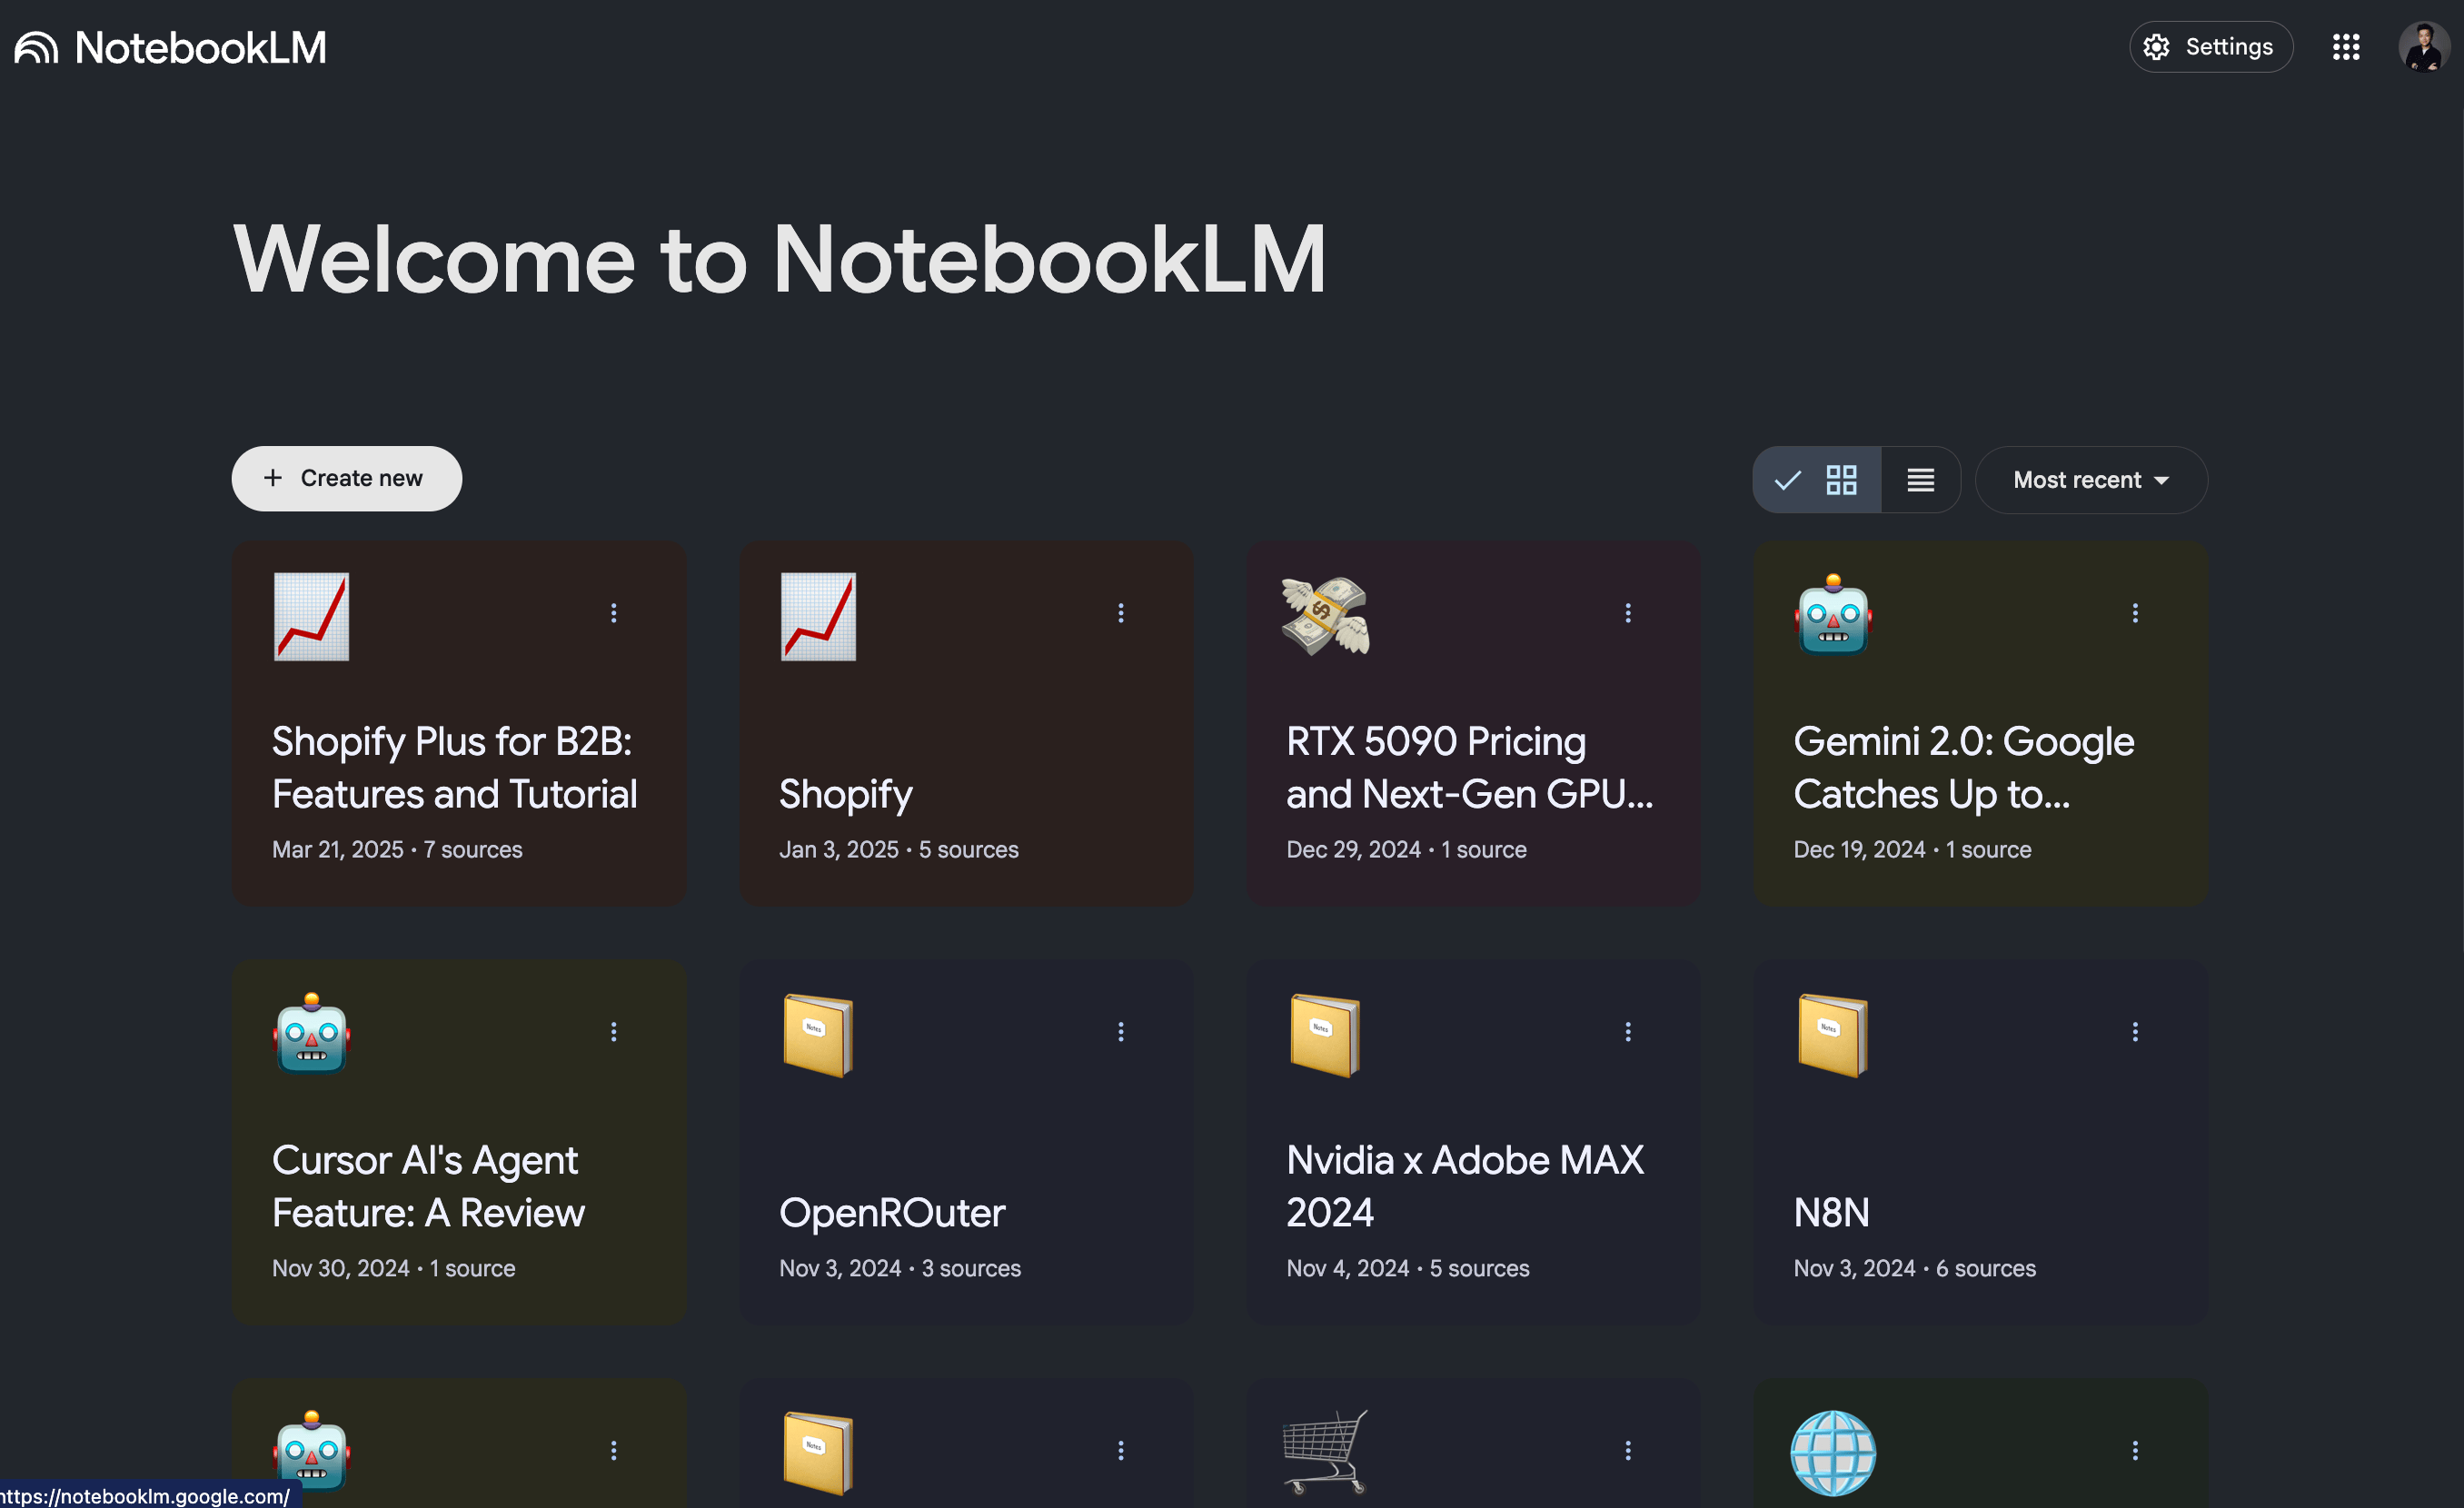Open the Shopify Plus for B2B notebook chart icon
Screen dimensions: 2464x1508
pyautogui.click(x=312, y=616)
